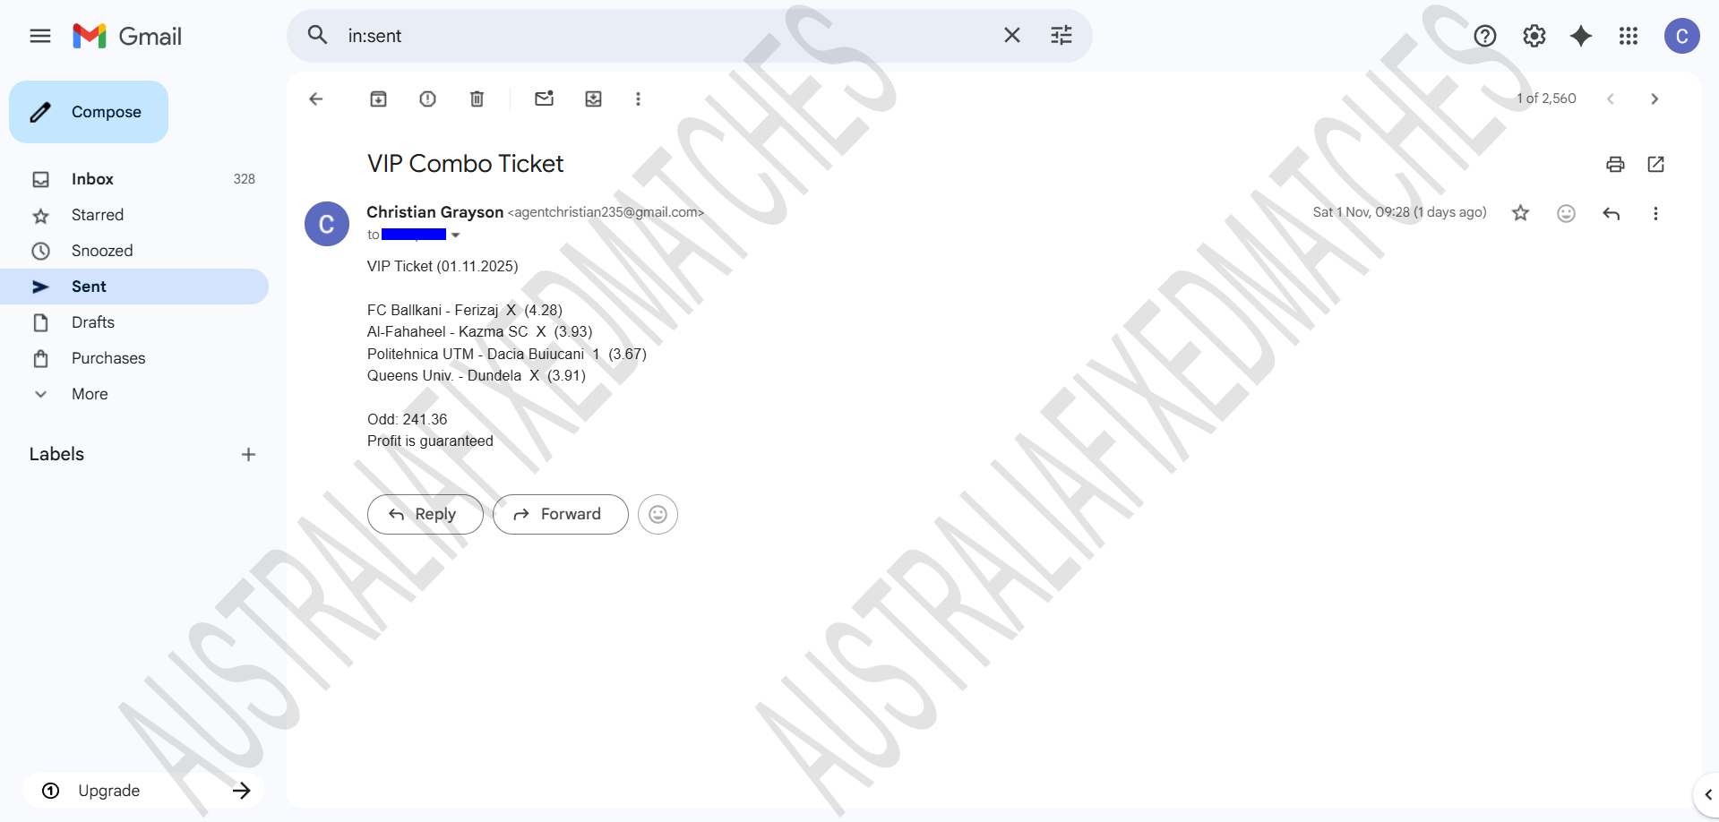1719x822 pixels.
Task: Add emoji reaction beside the Forward button
Action: (x=658, y=514)
